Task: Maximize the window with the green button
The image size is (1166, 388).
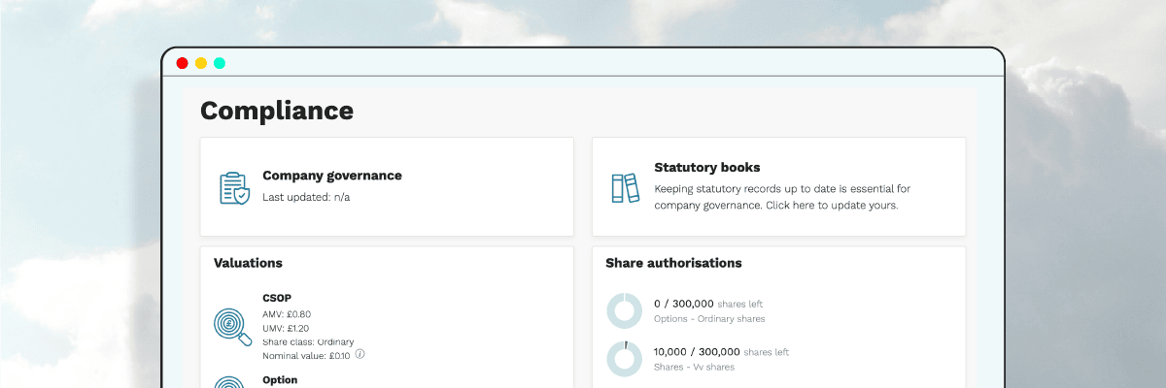Action: (220, 63)
